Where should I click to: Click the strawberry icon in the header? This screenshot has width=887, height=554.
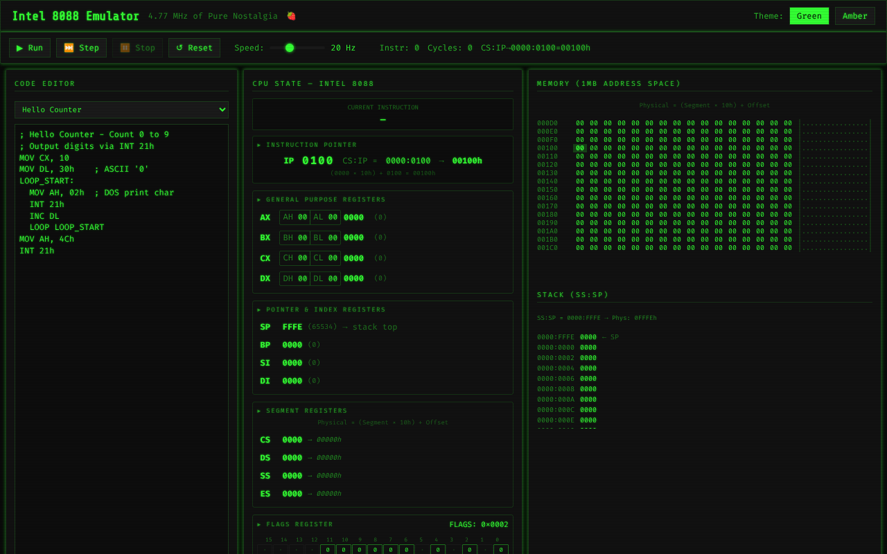point(291,16)
